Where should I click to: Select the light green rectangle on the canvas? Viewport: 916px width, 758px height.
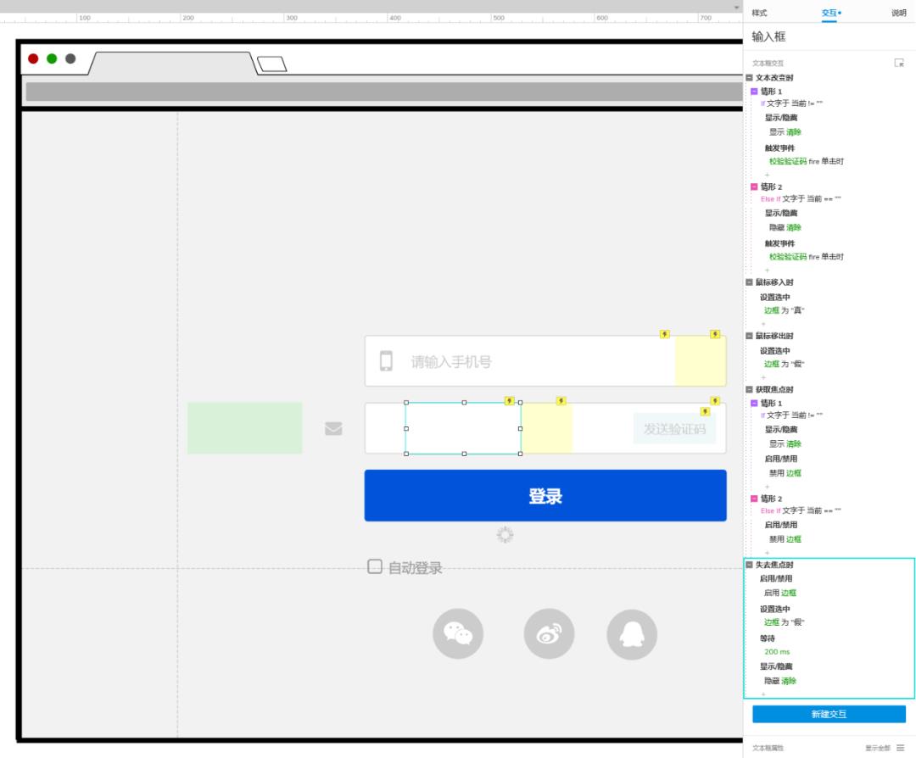coord(245,428)
